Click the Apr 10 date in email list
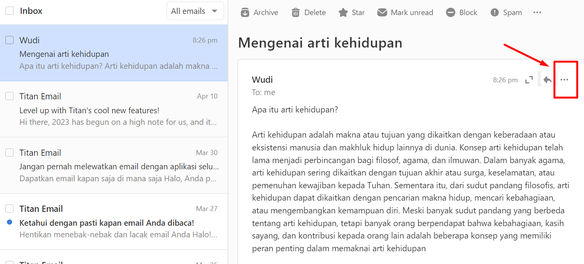584x264 pixels. [207, 96]
